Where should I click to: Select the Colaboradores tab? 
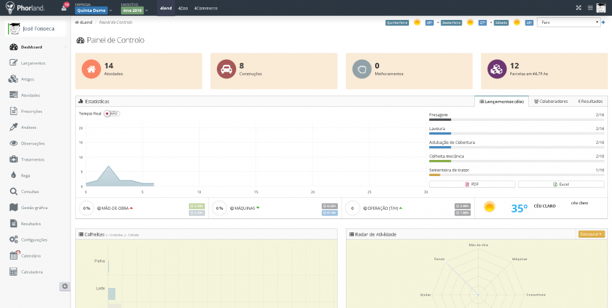click(x=551, y=102)
